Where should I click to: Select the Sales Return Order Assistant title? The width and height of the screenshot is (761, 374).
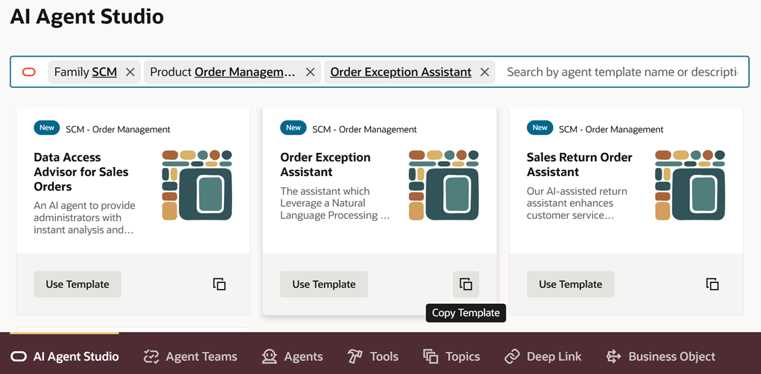click(x=580, y=164)
